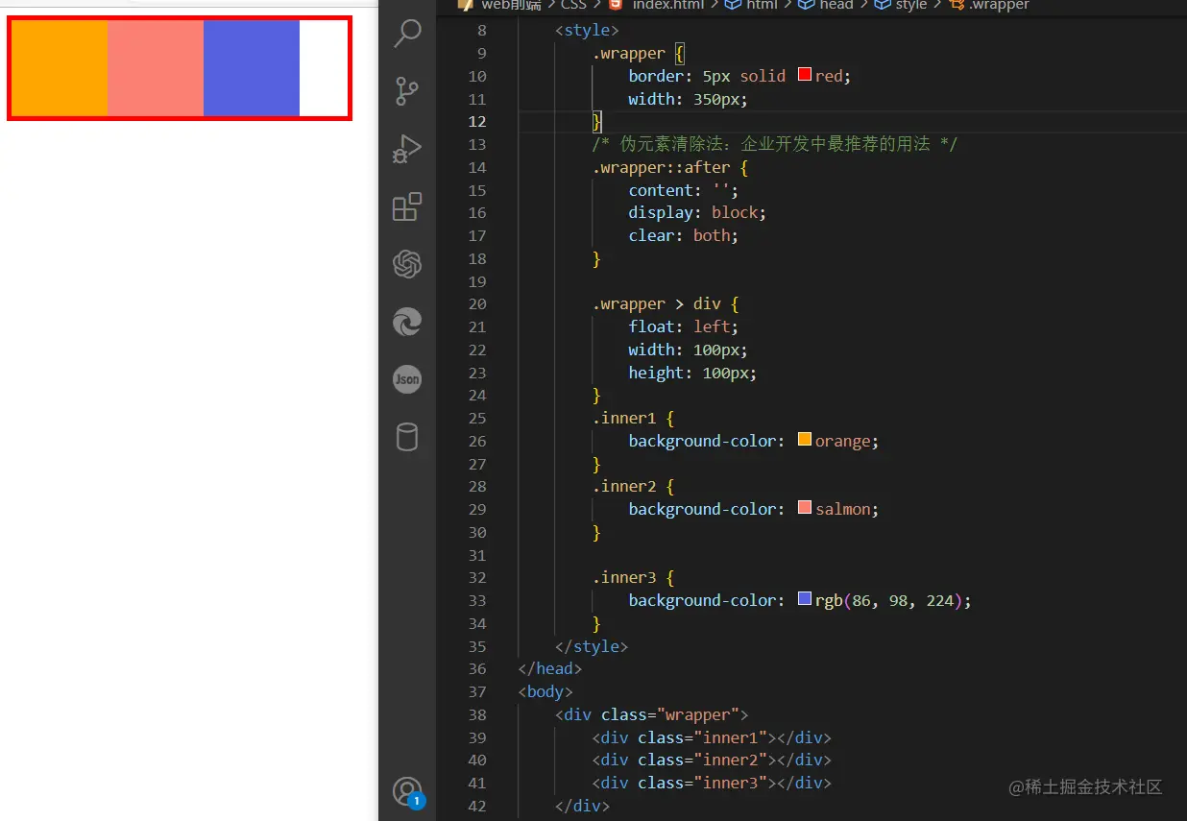The width and height of the screenshot is (1187, 821).
Task: Open the Run and Debug view
Action: click(x=407, y=149)
